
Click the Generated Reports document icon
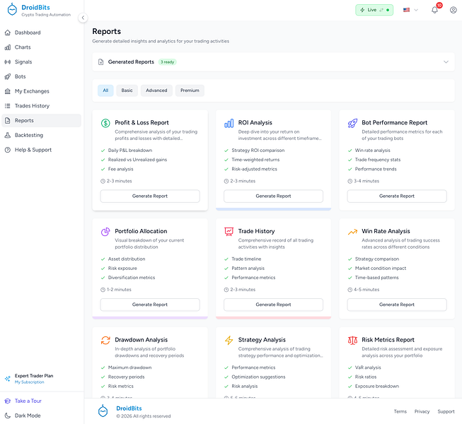tap(100, 61)
